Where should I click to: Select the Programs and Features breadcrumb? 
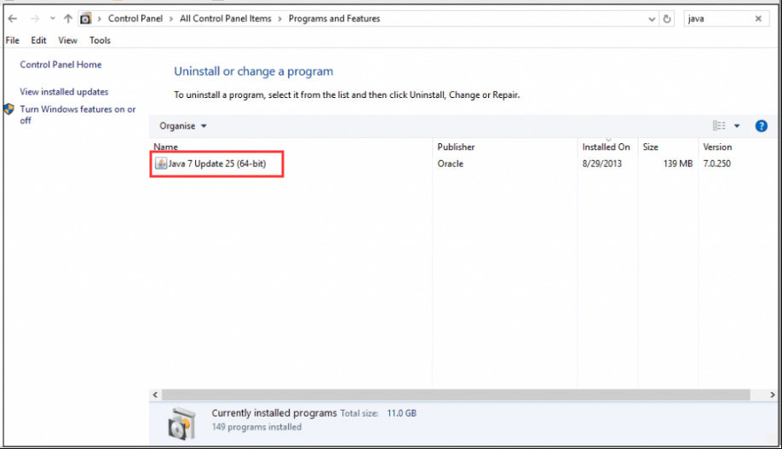[x=334, y=19]
